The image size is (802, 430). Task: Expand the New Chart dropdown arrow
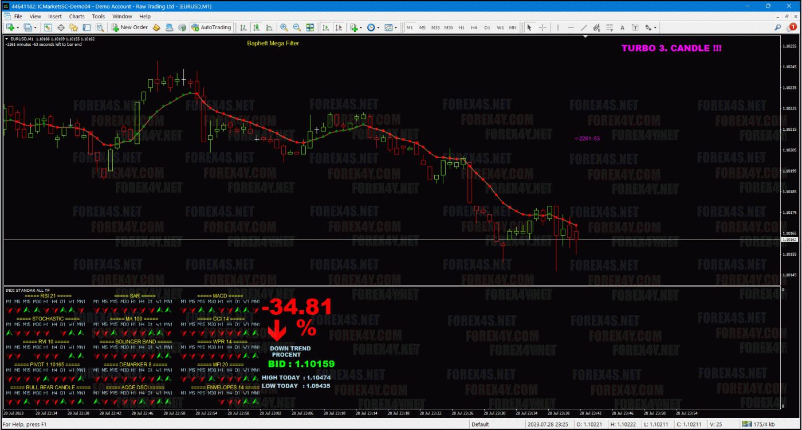pos(18,28)
